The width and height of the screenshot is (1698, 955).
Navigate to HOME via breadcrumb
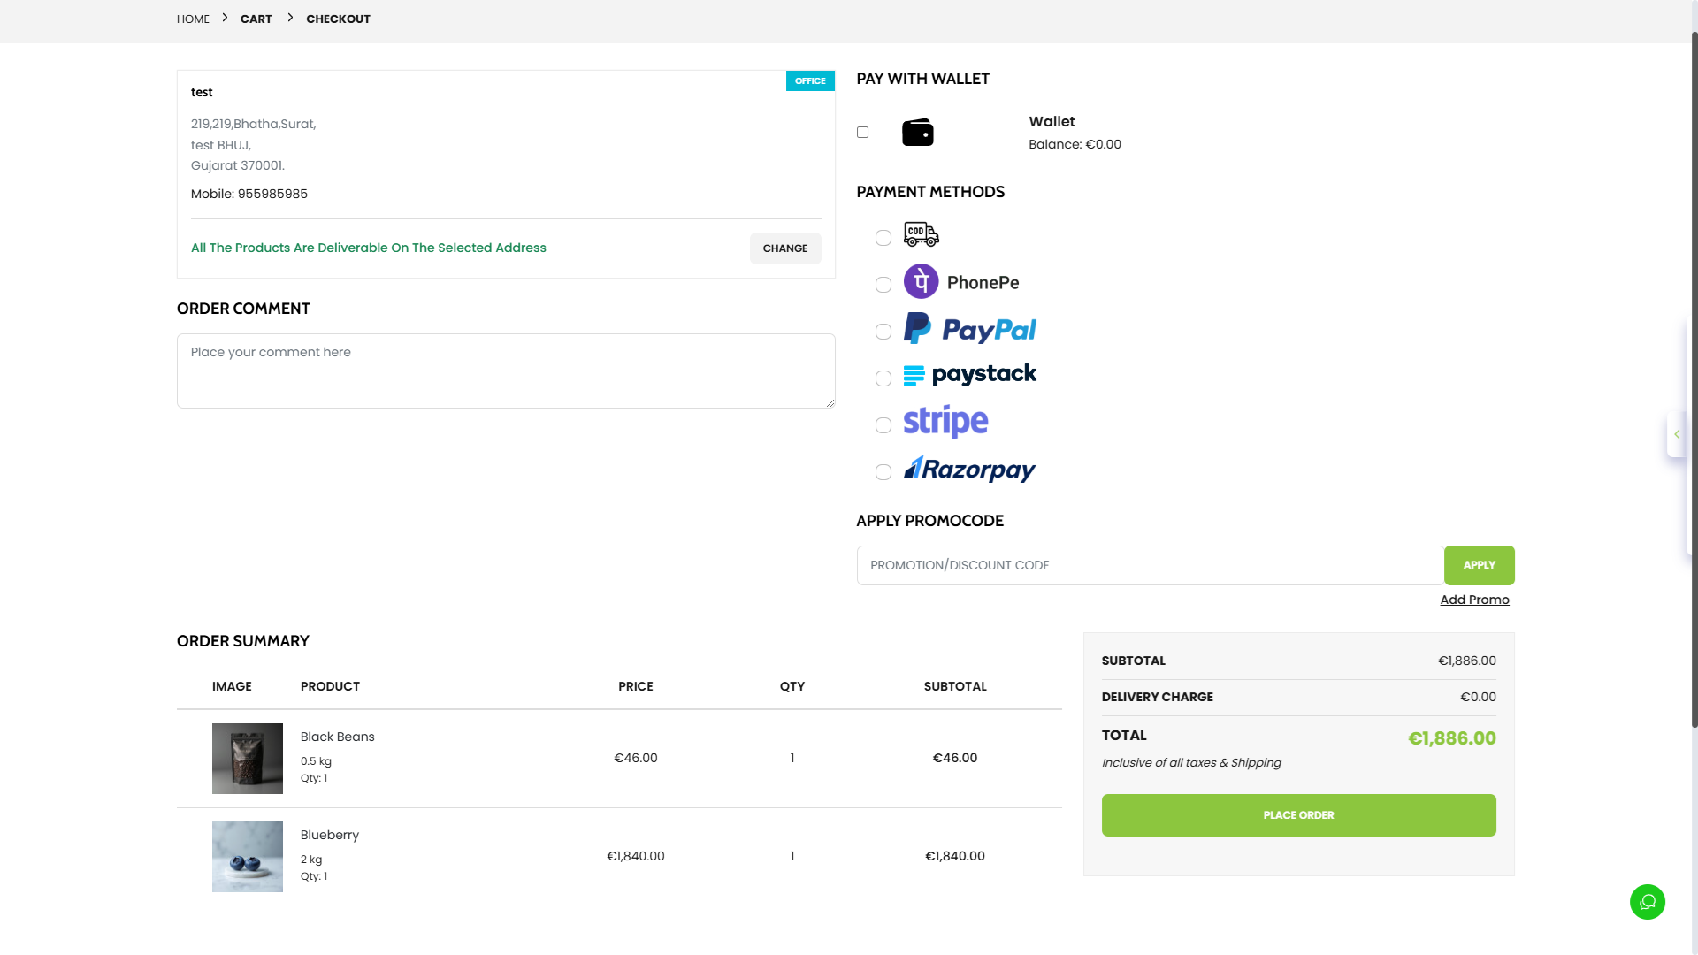[193, 19]
